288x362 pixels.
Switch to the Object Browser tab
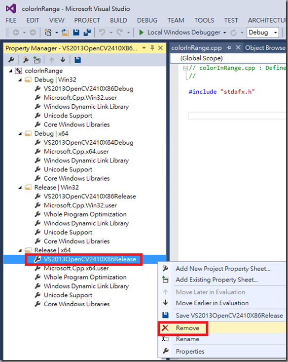point(265,48)
